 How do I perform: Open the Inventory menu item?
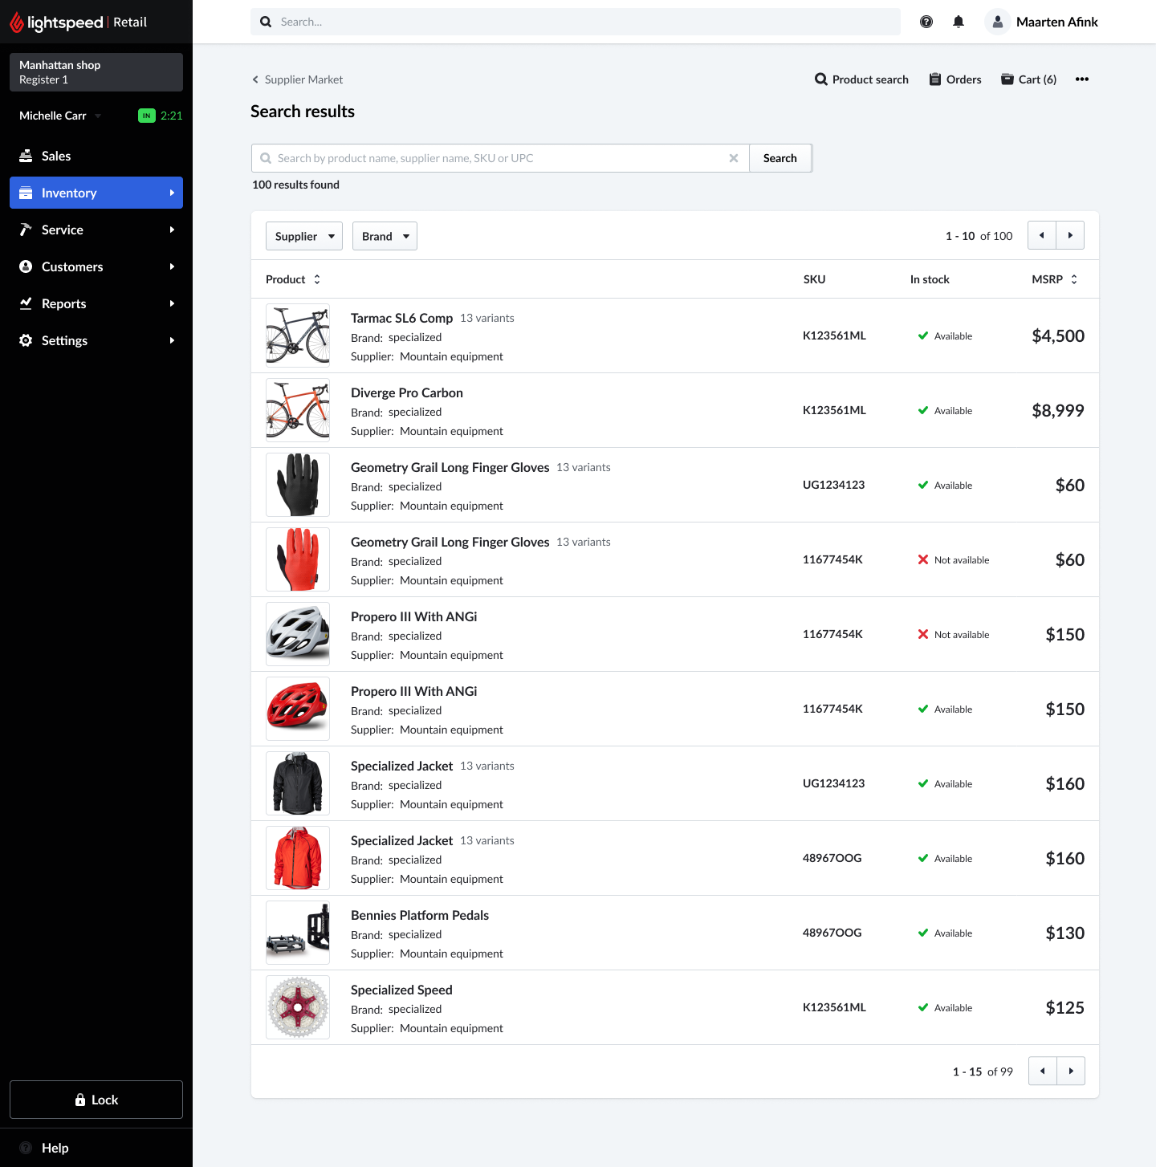point(96,193)
